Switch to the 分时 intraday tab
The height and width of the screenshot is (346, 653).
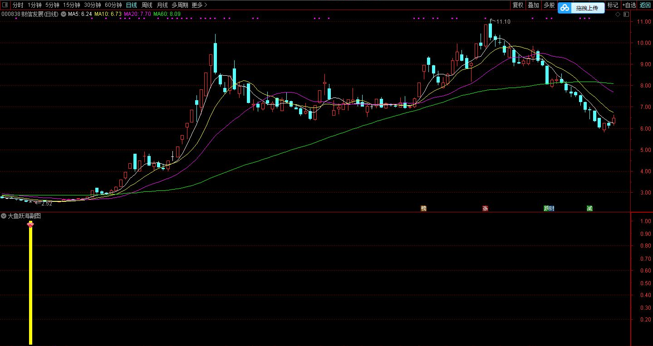18,5
